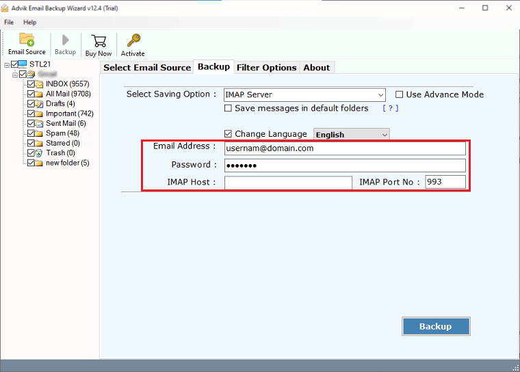The image size is (520, 372).
Task: Collapse the account tree node
Action: 15,75
